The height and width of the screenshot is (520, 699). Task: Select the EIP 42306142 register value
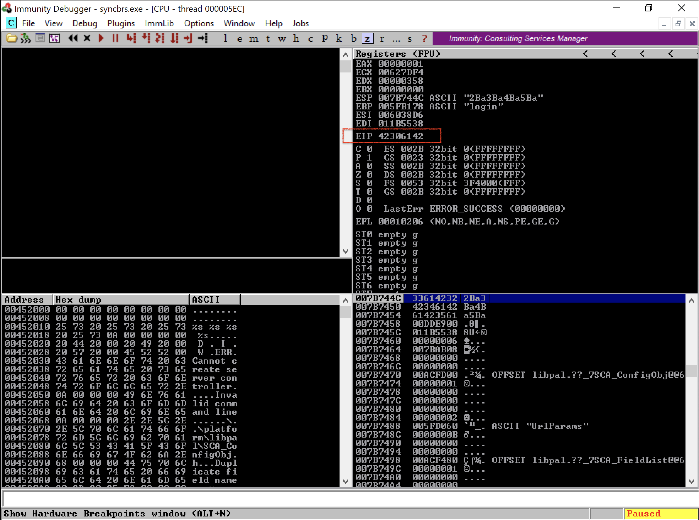pyautogui.click(x=401, y=136)
